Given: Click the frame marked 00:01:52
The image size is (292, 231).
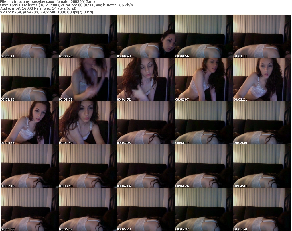Looking at the screenshot, I should point(146,79).
